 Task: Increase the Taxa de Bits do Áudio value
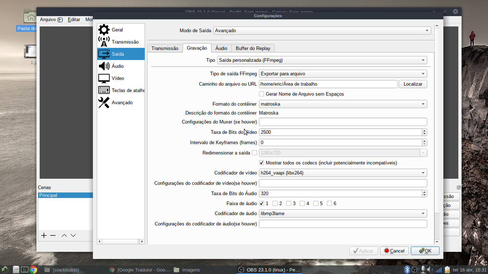coord(424,192)
